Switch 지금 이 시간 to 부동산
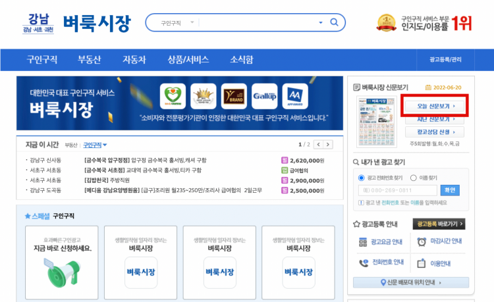 (71, 145)
